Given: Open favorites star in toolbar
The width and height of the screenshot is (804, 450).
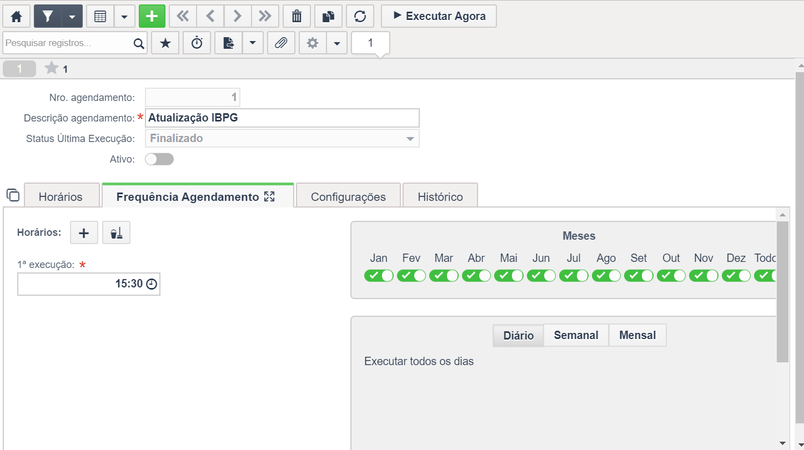Looking at the screenshot, I should click(165, 43).
